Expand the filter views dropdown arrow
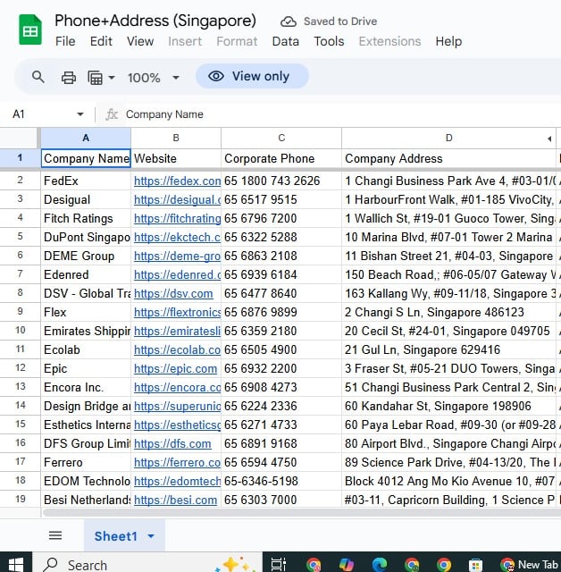Viewport: 561px width, 572px height. [112, 78]
